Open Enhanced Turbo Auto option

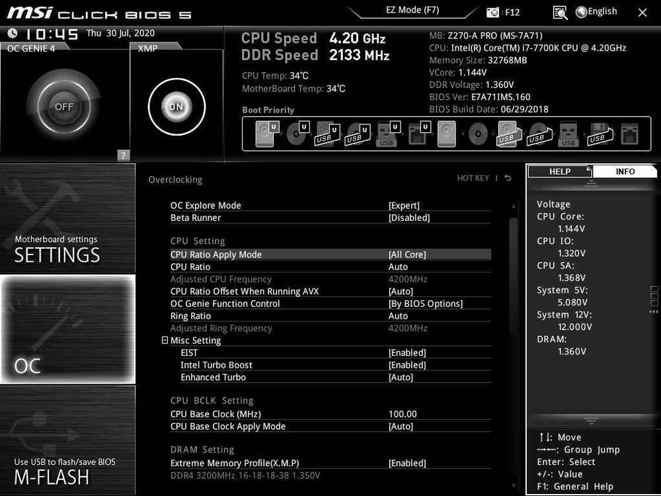click(336, 377)
